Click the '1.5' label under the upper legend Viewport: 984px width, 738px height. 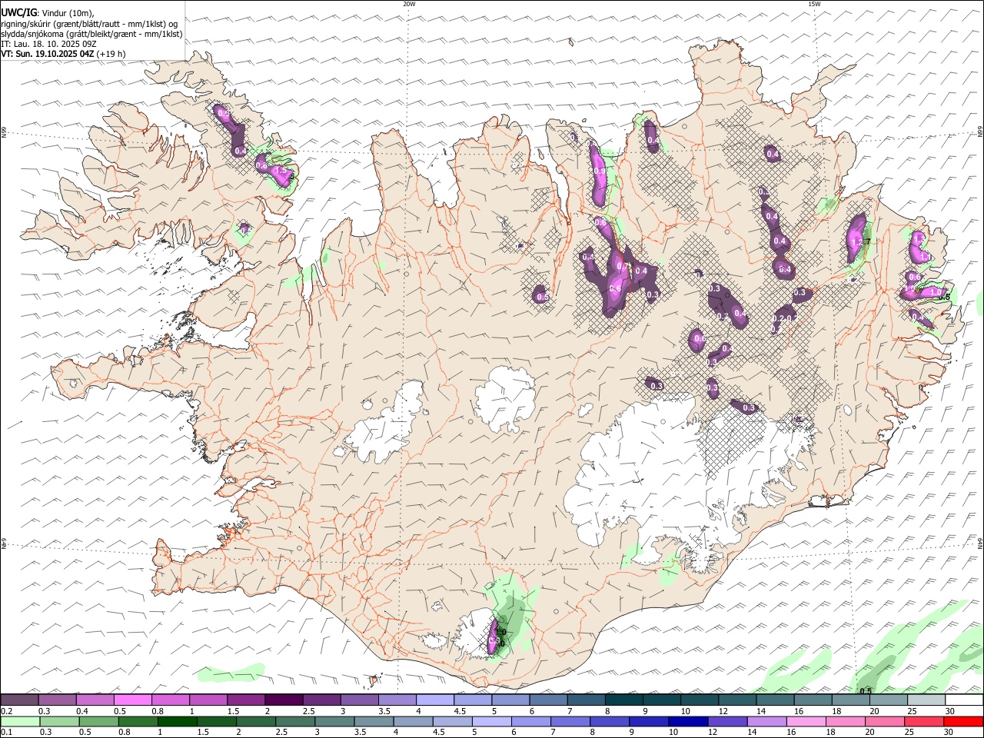(x=233, y=711)
